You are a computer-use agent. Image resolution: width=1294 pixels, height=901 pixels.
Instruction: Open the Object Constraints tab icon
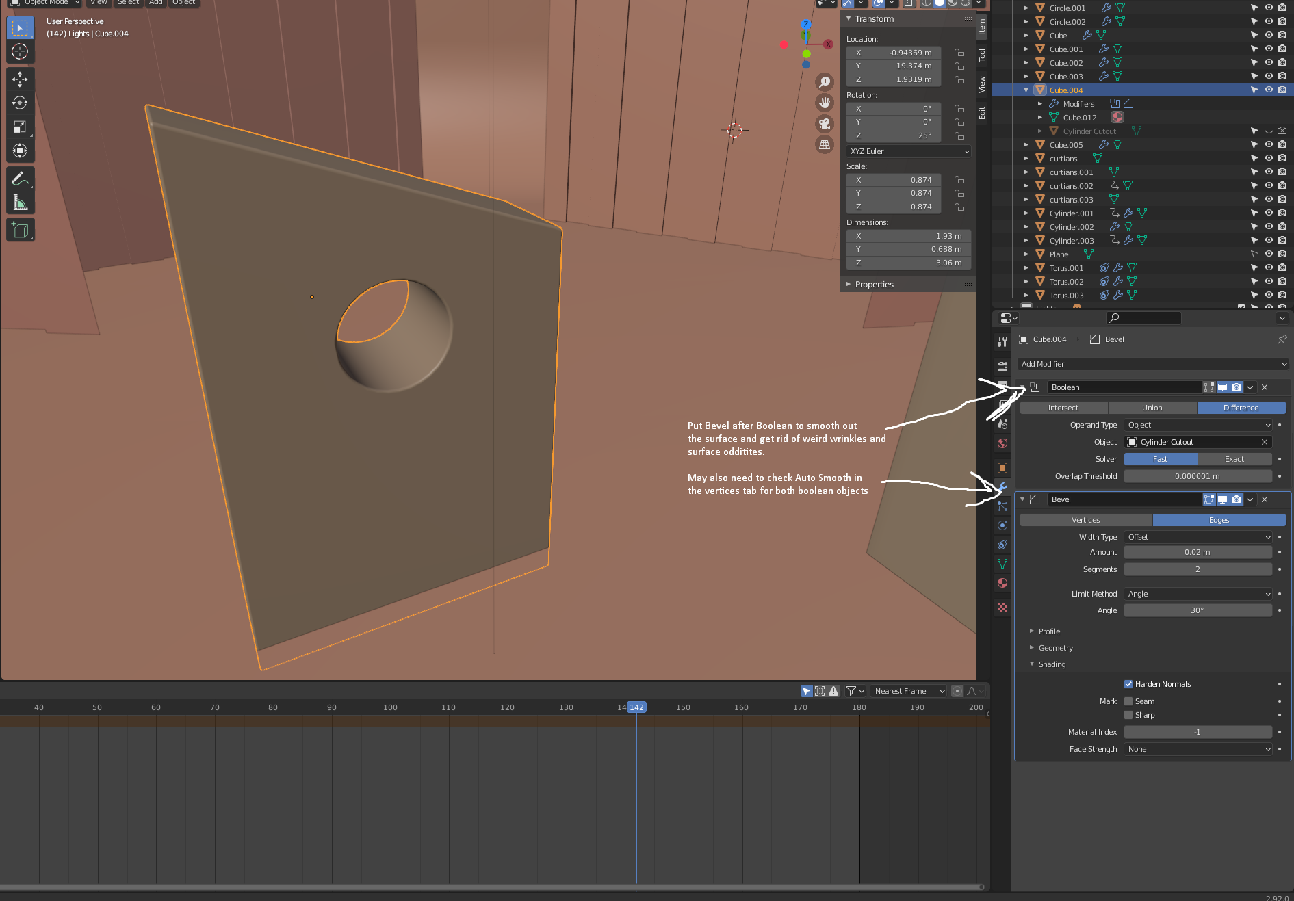[x=1002, y=545]
